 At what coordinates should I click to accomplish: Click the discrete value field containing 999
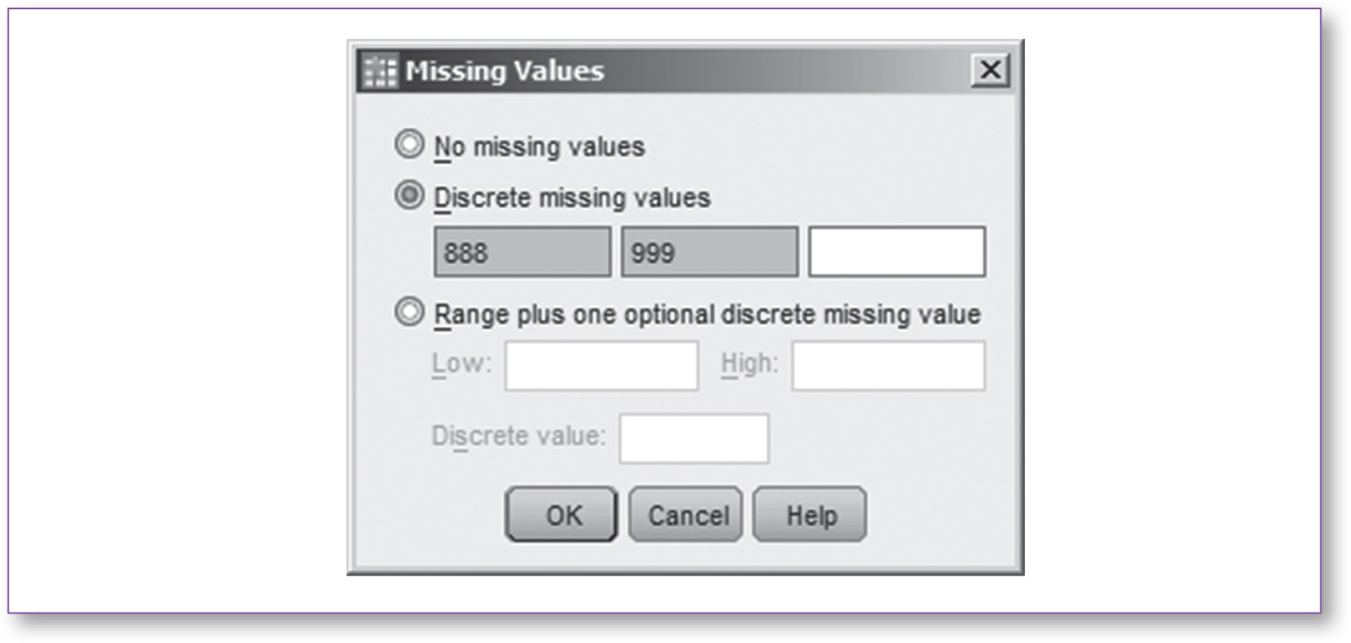(x=709, y=251)
